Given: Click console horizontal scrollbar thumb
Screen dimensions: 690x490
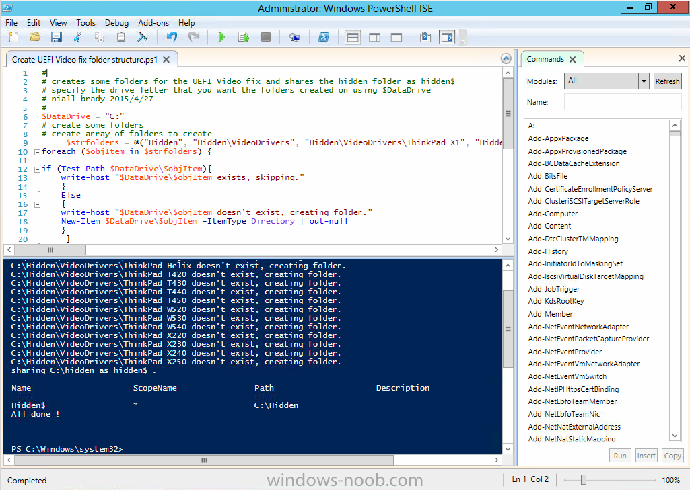Looking at the screenshot, I should tap(204, 460).
